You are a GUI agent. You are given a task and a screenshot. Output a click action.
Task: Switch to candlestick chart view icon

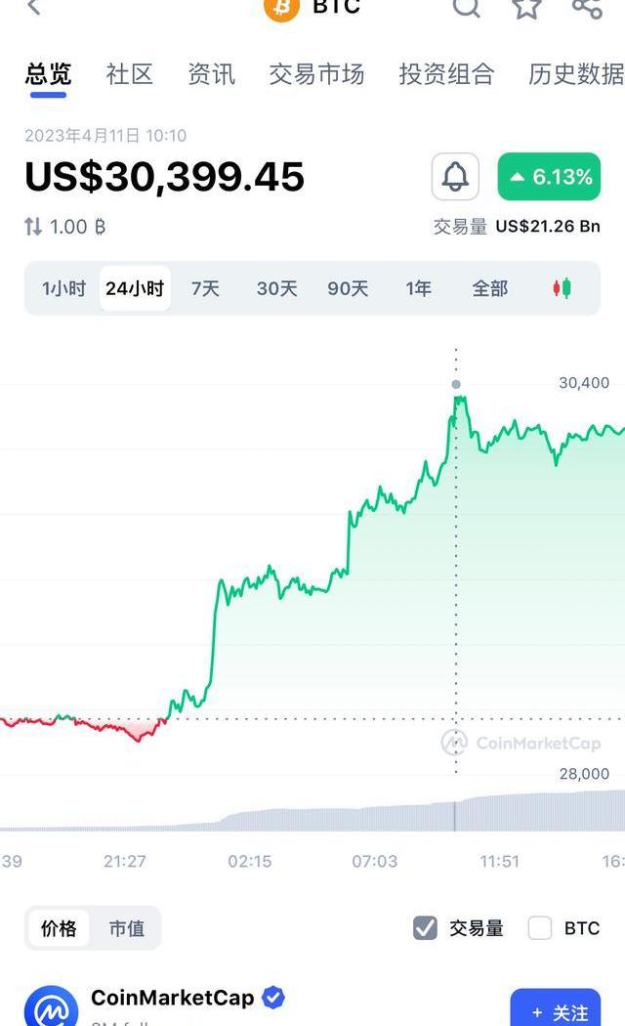(x=562, y=288)
